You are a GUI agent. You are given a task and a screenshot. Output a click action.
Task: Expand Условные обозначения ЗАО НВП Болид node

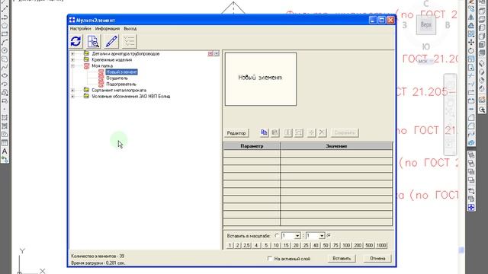coord(72,97)
